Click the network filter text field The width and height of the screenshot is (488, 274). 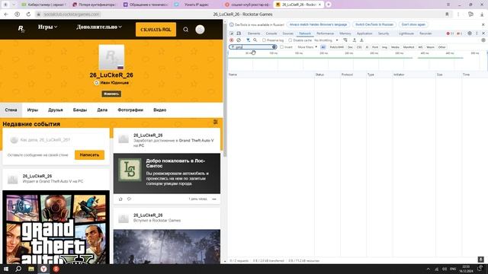click(x=252, y=47)
